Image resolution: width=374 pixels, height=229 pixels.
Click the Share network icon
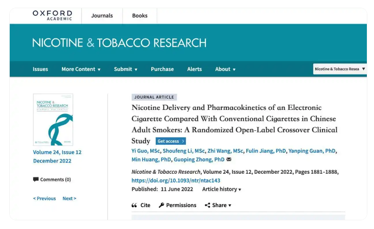207,205
